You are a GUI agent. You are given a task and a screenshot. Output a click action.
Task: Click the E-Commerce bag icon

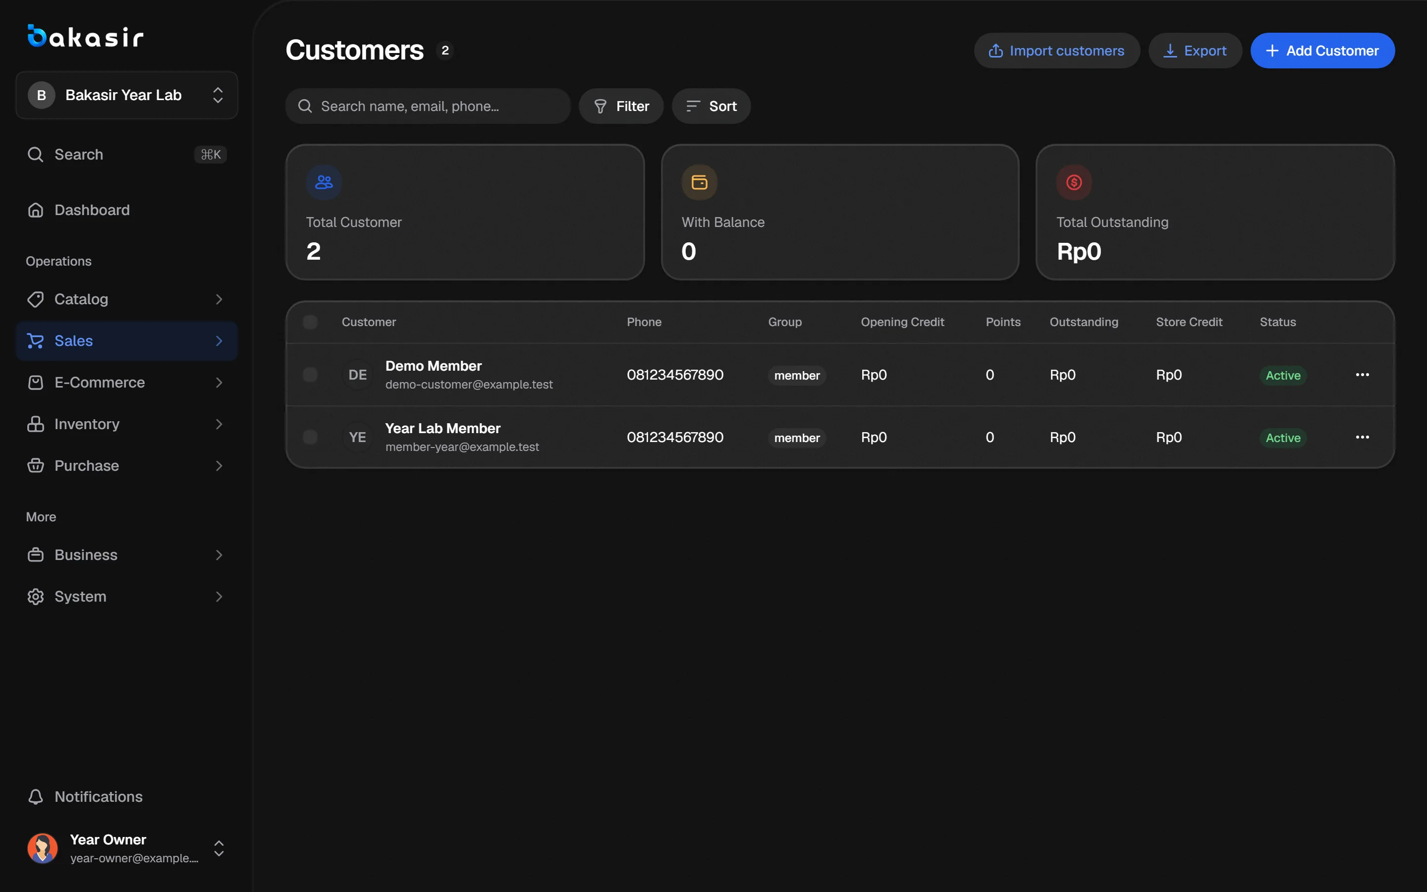coord(35,382)
